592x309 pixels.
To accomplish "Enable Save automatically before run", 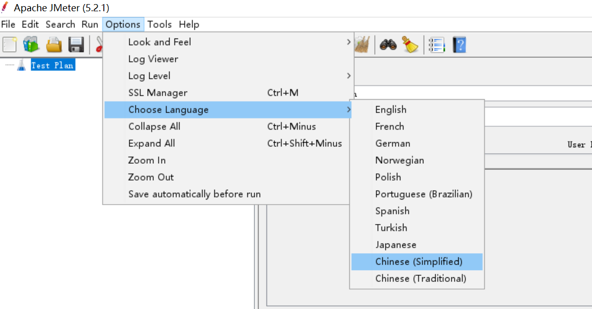I will (194, 194).
